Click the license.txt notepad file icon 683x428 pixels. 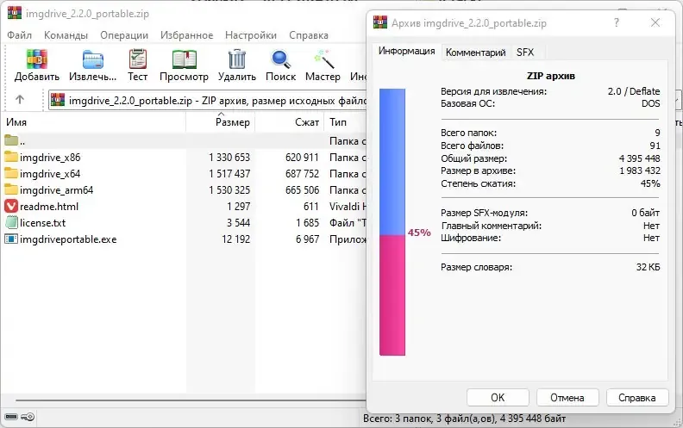pyautogui.click(x=11, y=223)
